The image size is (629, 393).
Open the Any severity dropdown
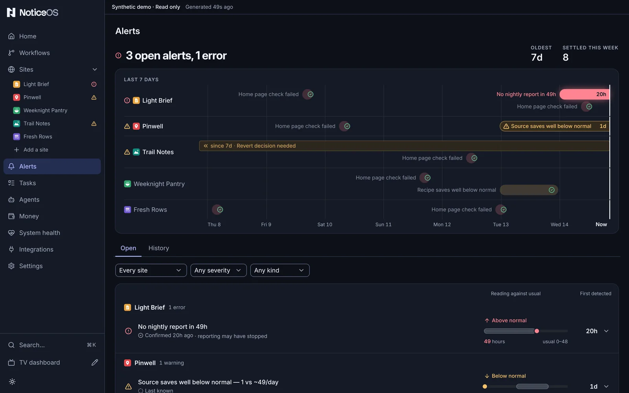coord(219,270)
